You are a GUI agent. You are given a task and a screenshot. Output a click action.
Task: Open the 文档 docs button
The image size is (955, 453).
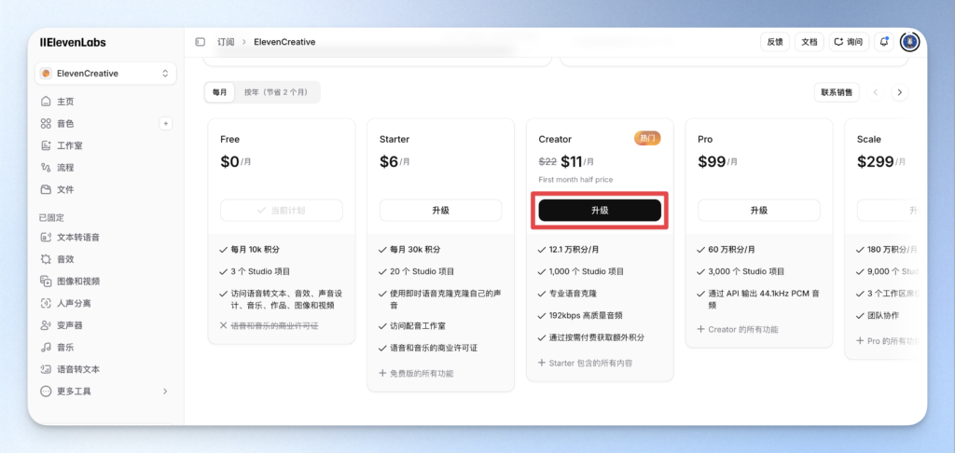coord(810,42)
